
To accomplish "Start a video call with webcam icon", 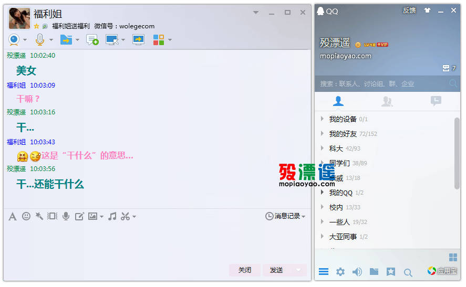I will coord(14,39).
